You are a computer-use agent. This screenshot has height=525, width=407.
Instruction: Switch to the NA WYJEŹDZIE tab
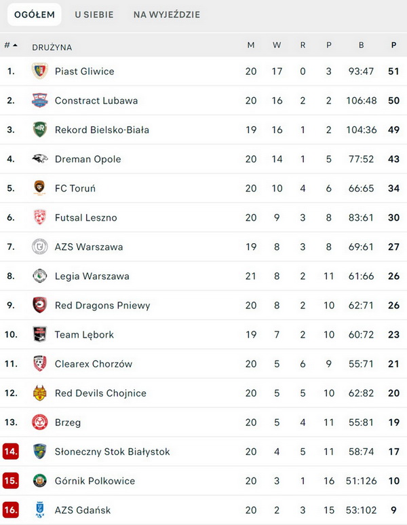click(x=167, y=14)
